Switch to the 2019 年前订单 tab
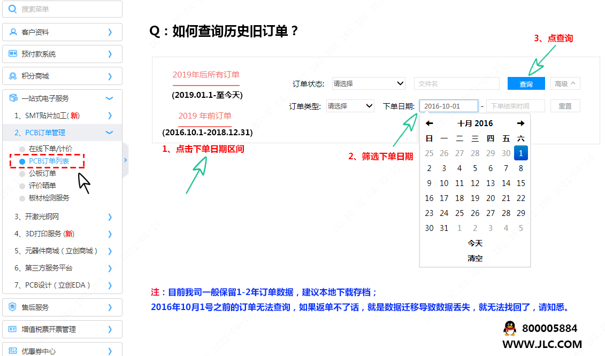 [x=205, y=115]
